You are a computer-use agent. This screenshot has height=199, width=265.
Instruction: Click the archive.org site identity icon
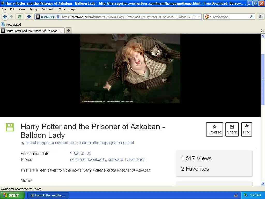coord(38,17)
